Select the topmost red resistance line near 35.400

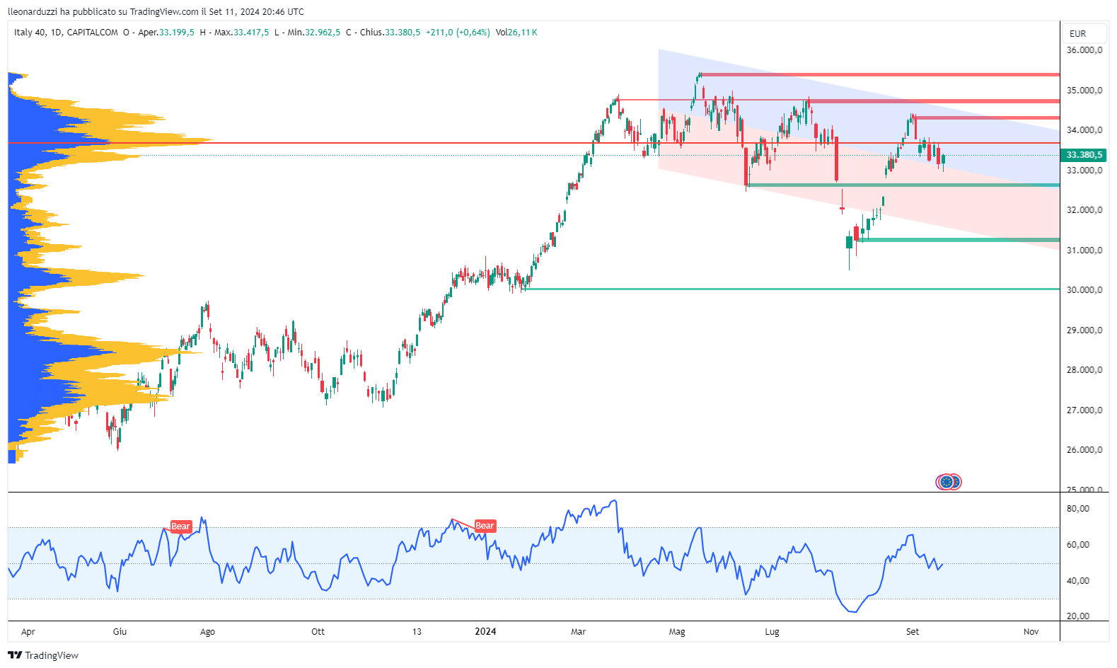[879, 74]
